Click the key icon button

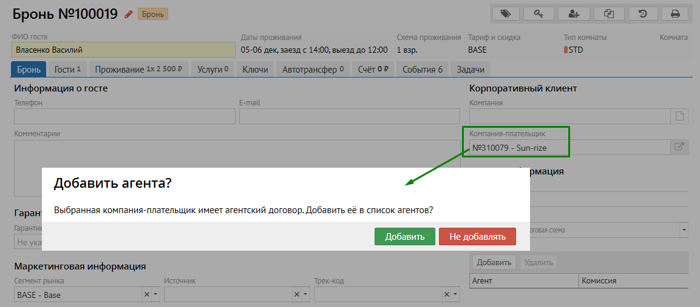539,13
